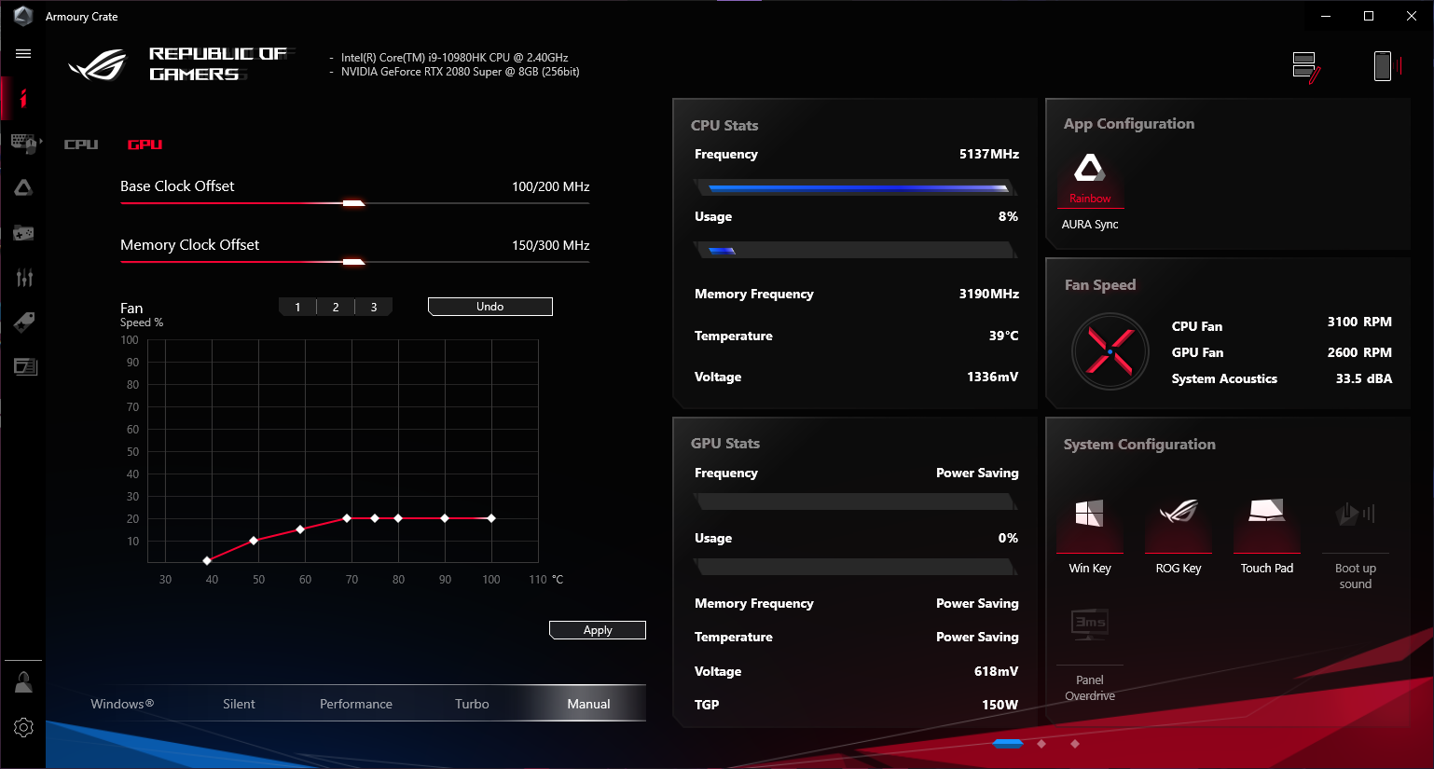Screen dimensions: 1434x769
Task: Open Game Library sidebar icon
Action: pyautogui.click(x=23, y=232)
